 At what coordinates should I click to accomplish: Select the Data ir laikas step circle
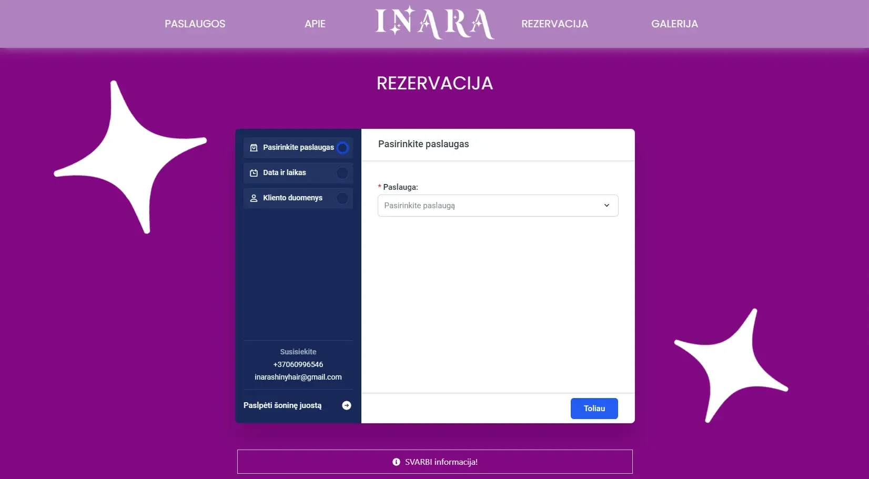click(x=342, y=173)
